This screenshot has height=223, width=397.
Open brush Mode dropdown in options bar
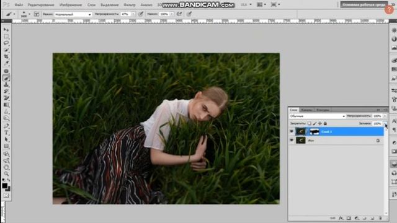(73, 14)
